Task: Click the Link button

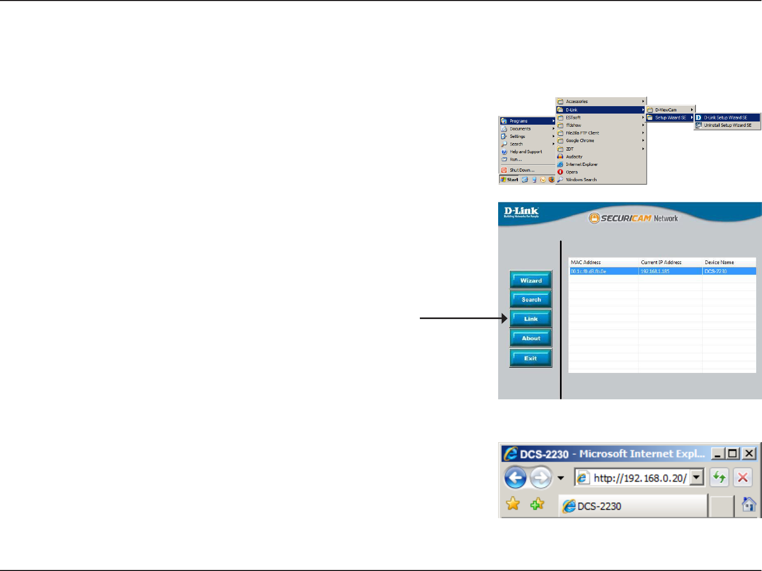Action: point(531,319)
